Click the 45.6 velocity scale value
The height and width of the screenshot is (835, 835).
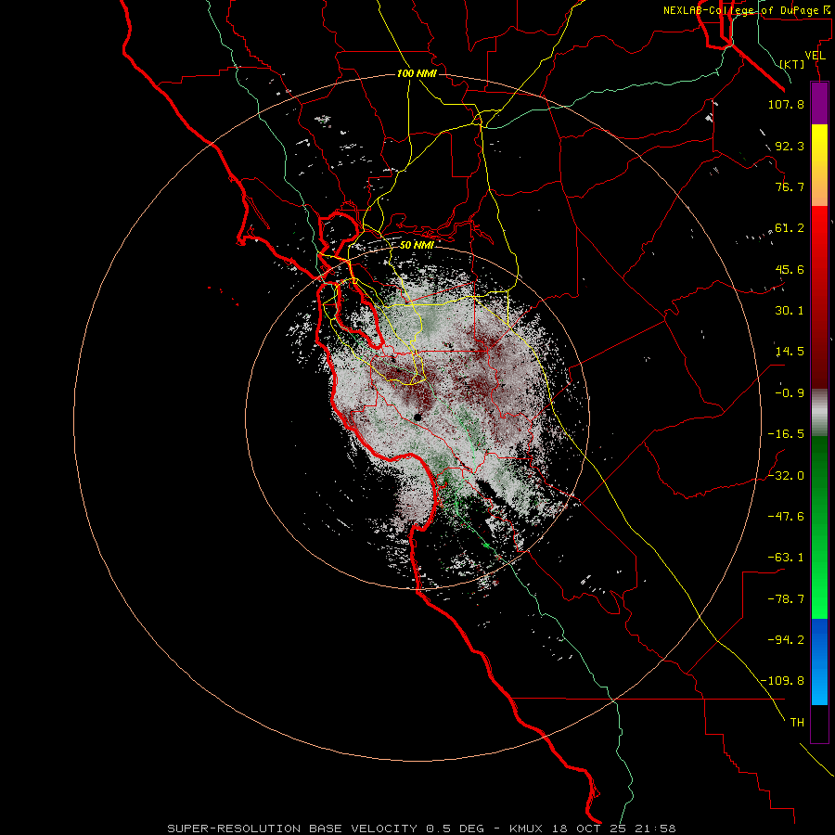tap(790, 269)
